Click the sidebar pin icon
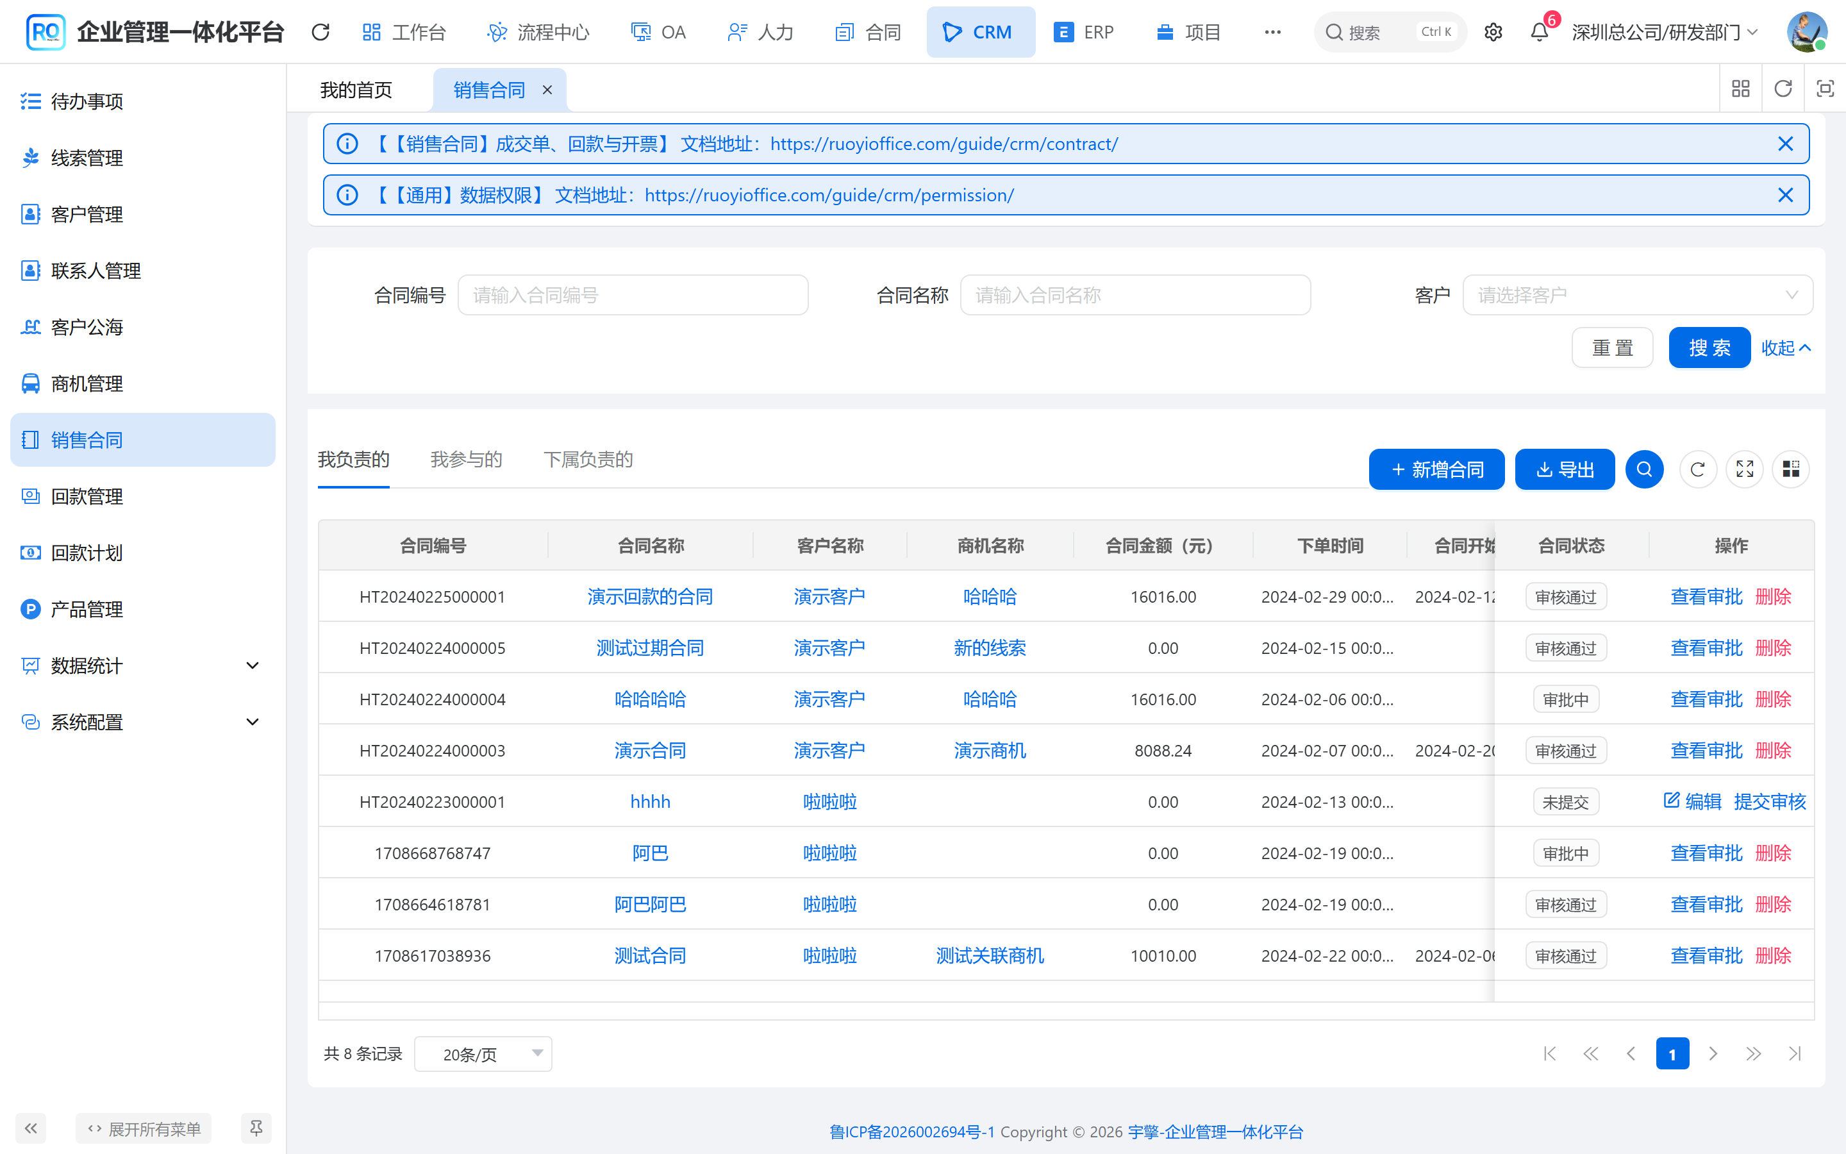The width and height of the screenshot is (1846, 1154). (256, 1128)
